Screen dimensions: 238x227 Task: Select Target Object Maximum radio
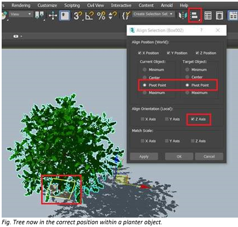[187, 92]
